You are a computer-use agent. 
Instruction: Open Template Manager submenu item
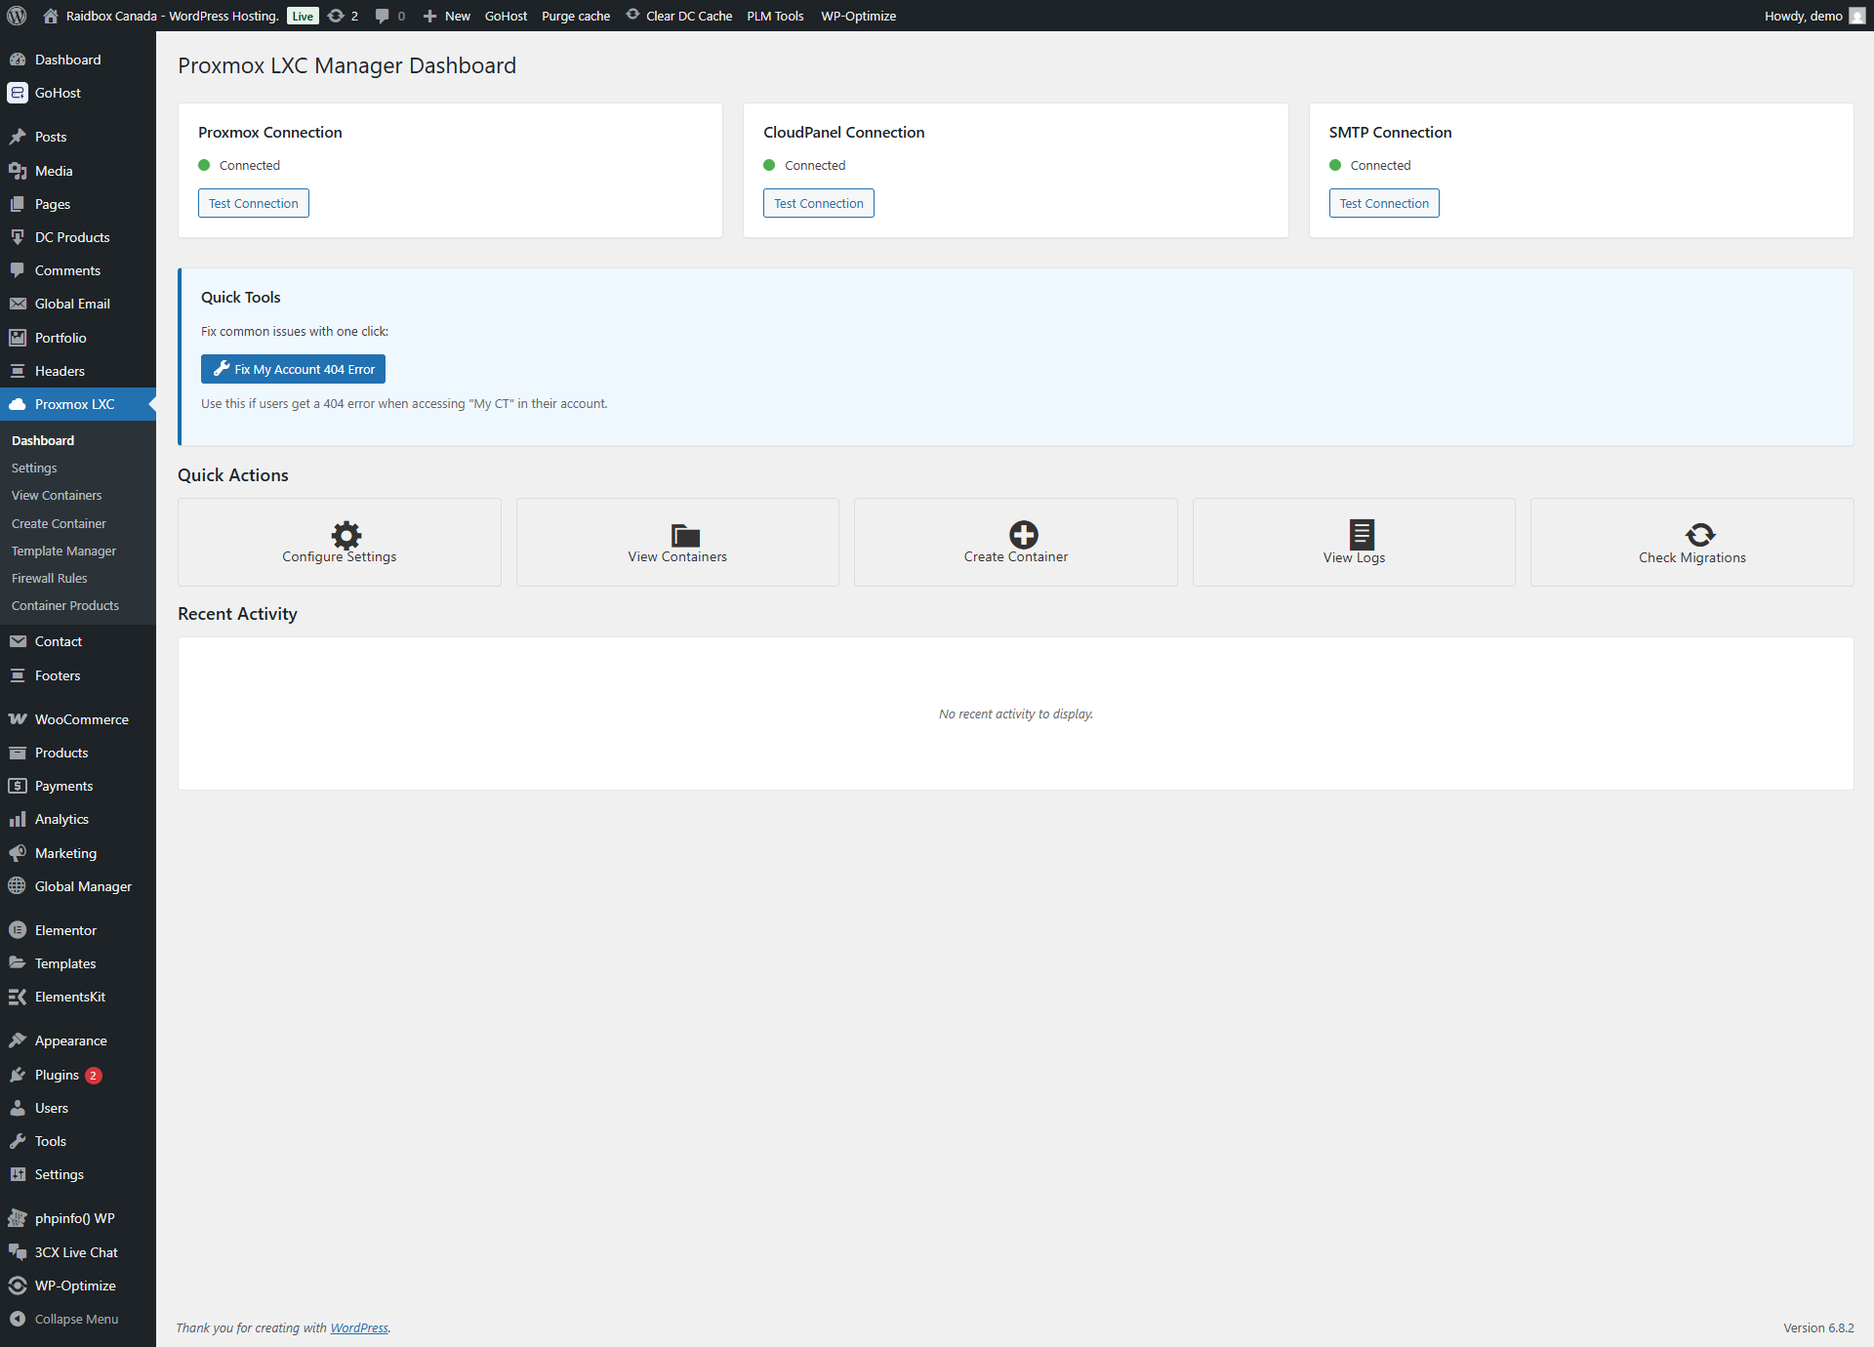[x=63, y=551]
